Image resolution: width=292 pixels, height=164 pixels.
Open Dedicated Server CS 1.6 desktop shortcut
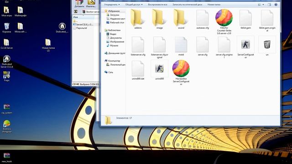tap(7, 62)
